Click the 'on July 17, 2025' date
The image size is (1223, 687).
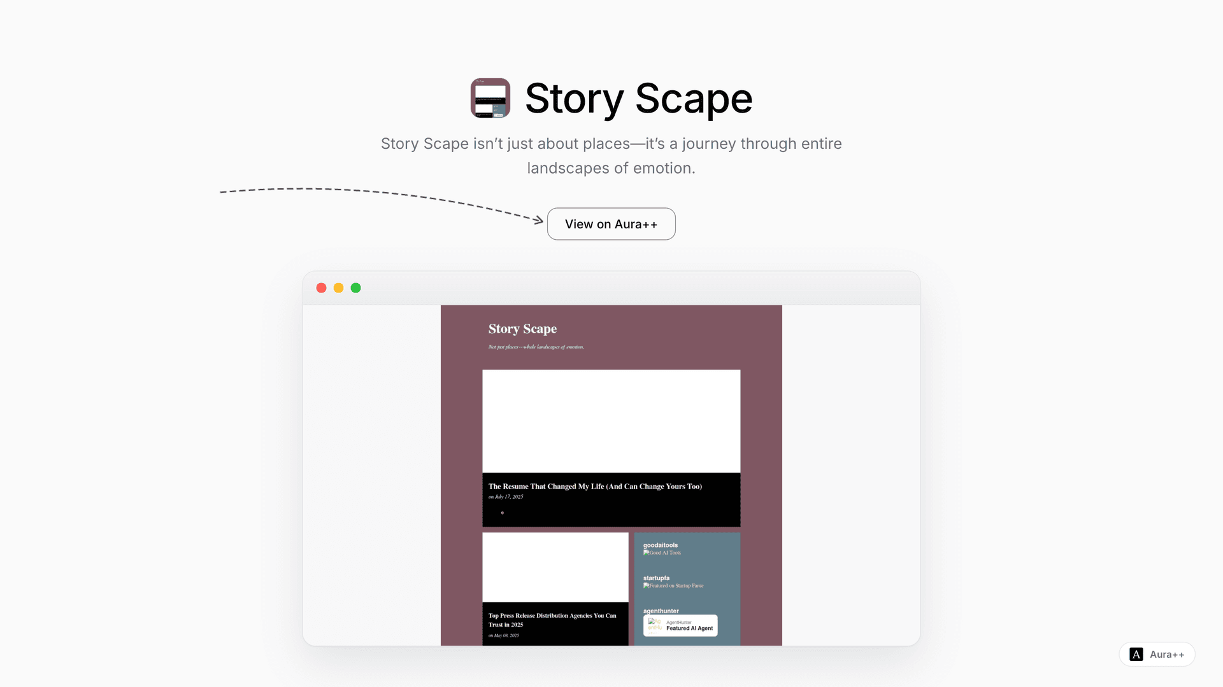pyautogui.click(x=506, y=497)
